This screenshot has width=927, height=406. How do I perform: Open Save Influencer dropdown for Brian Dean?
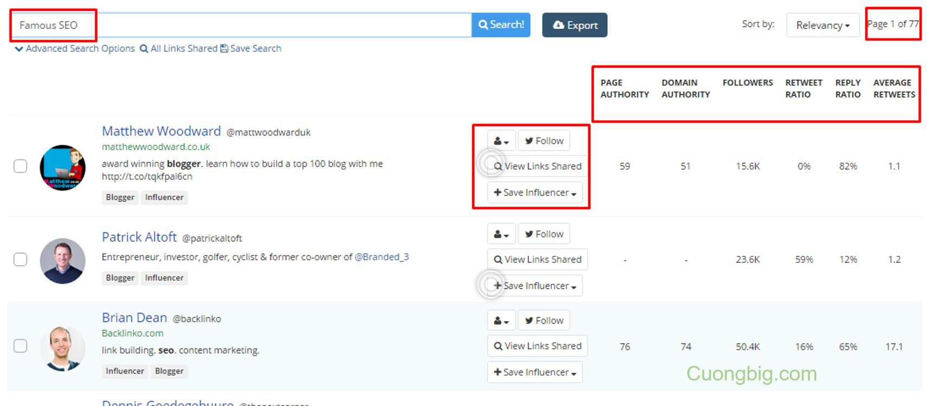coord(535,372)
